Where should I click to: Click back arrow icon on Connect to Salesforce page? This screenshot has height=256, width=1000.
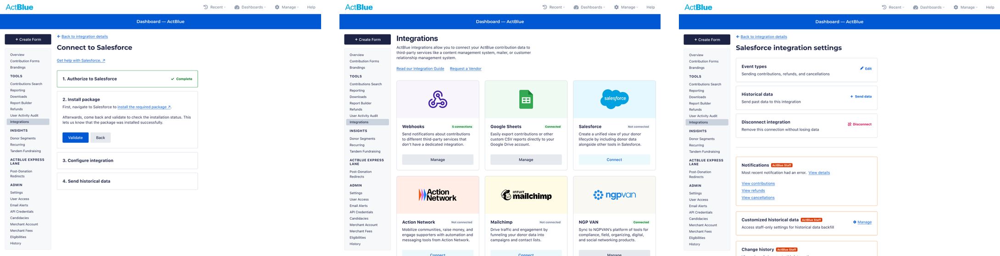coord(59,37)
